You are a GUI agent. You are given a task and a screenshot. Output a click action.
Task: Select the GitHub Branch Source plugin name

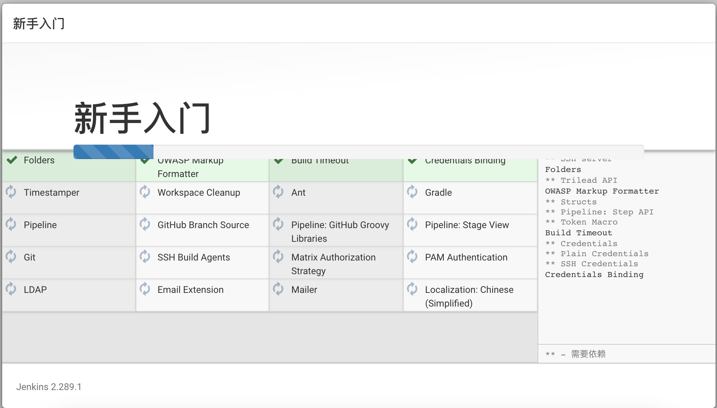coord(203,225)
